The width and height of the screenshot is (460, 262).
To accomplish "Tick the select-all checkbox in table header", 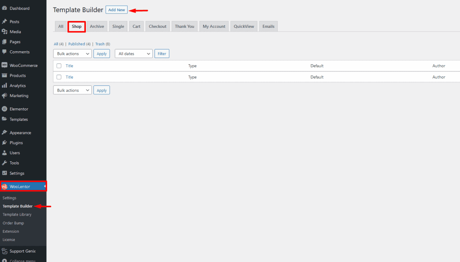I will click(x=59, y=66).
